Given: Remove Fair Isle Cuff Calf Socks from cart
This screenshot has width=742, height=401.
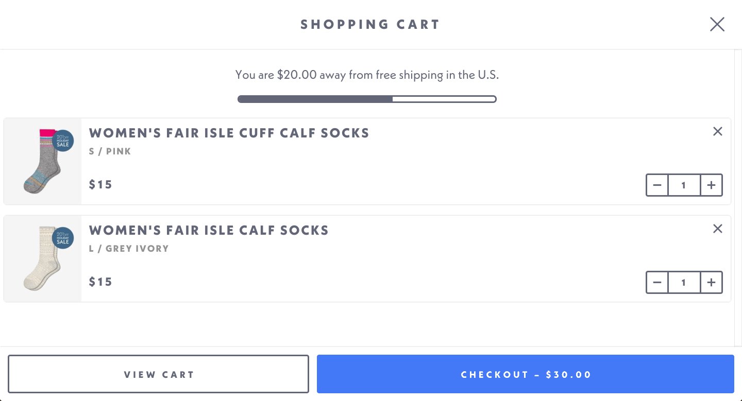Looking at the screenshot, I should (x=717, y=132).
